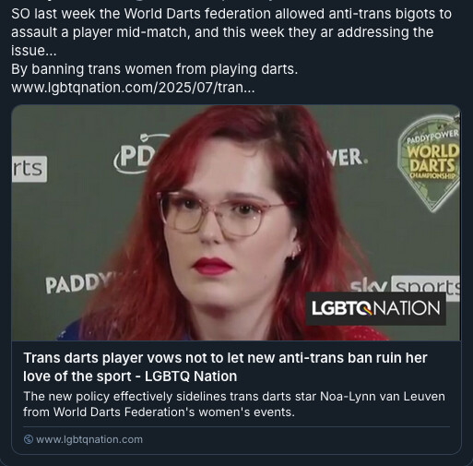
Task: Click the text 'assault a player mid-match'
Action: point(99,32)
